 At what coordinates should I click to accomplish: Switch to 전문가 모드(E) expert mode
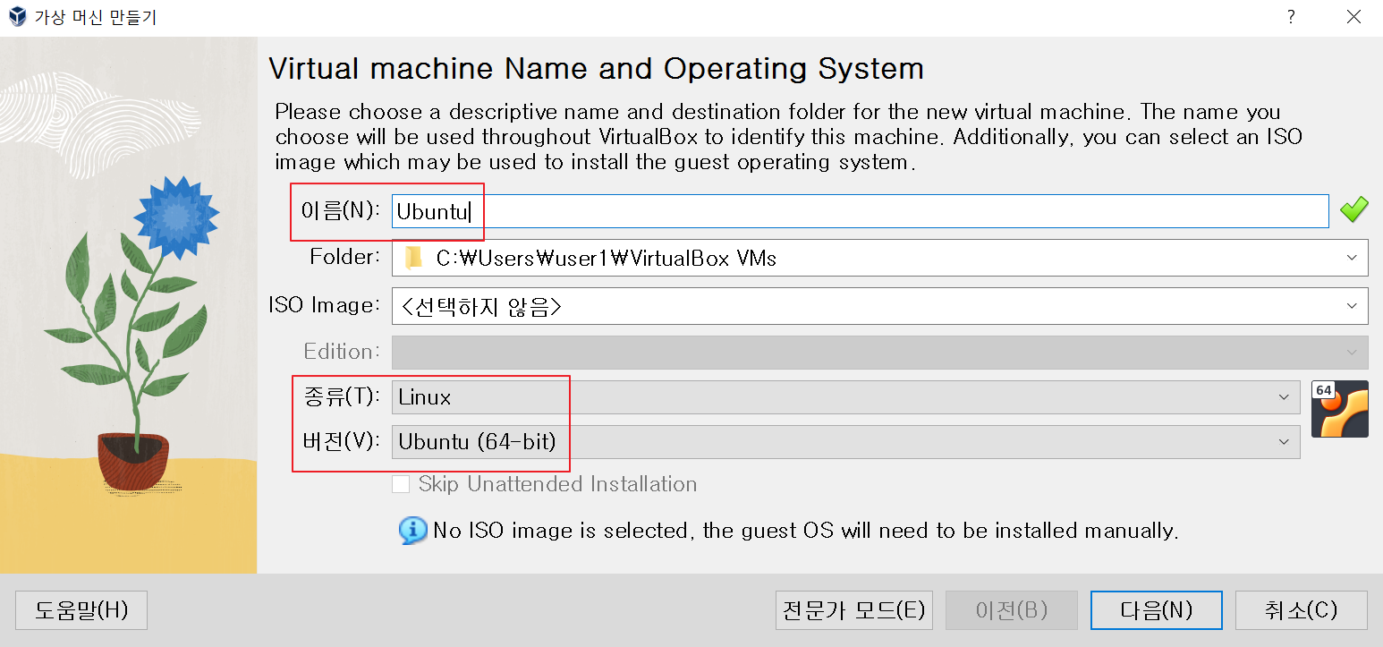(853, 610)
